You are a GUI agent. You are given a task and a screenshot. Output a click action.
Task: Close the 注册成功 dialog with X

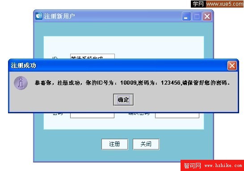pyautogui.click(x=232, y=66)
